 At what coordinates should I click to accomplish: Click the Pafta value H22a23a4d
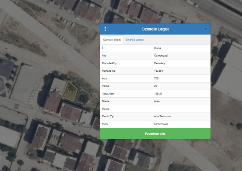point(161,124)
